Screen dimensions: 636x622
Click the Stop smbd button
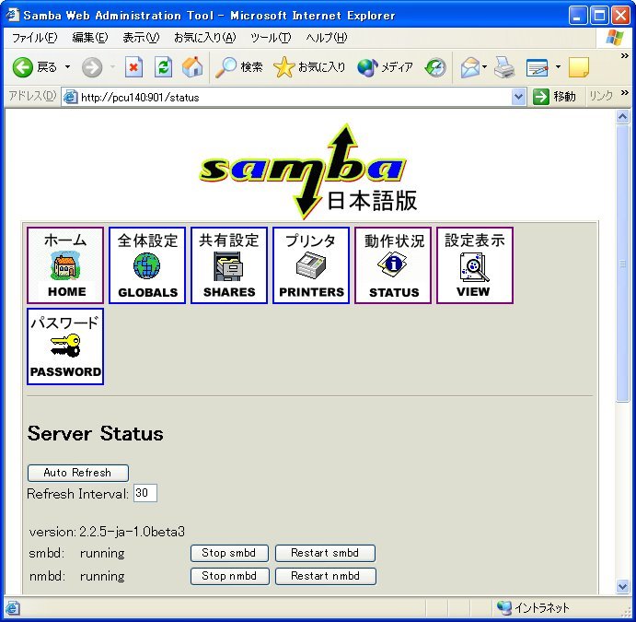click(229, 553)
